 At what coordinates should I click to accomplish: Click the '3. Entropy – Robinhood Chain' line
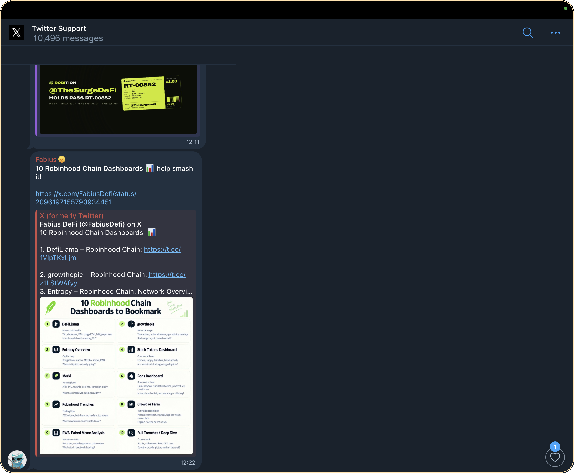116,291
